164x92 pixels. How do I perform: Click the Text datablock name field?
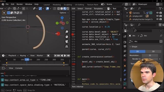(x=117, y=8)
